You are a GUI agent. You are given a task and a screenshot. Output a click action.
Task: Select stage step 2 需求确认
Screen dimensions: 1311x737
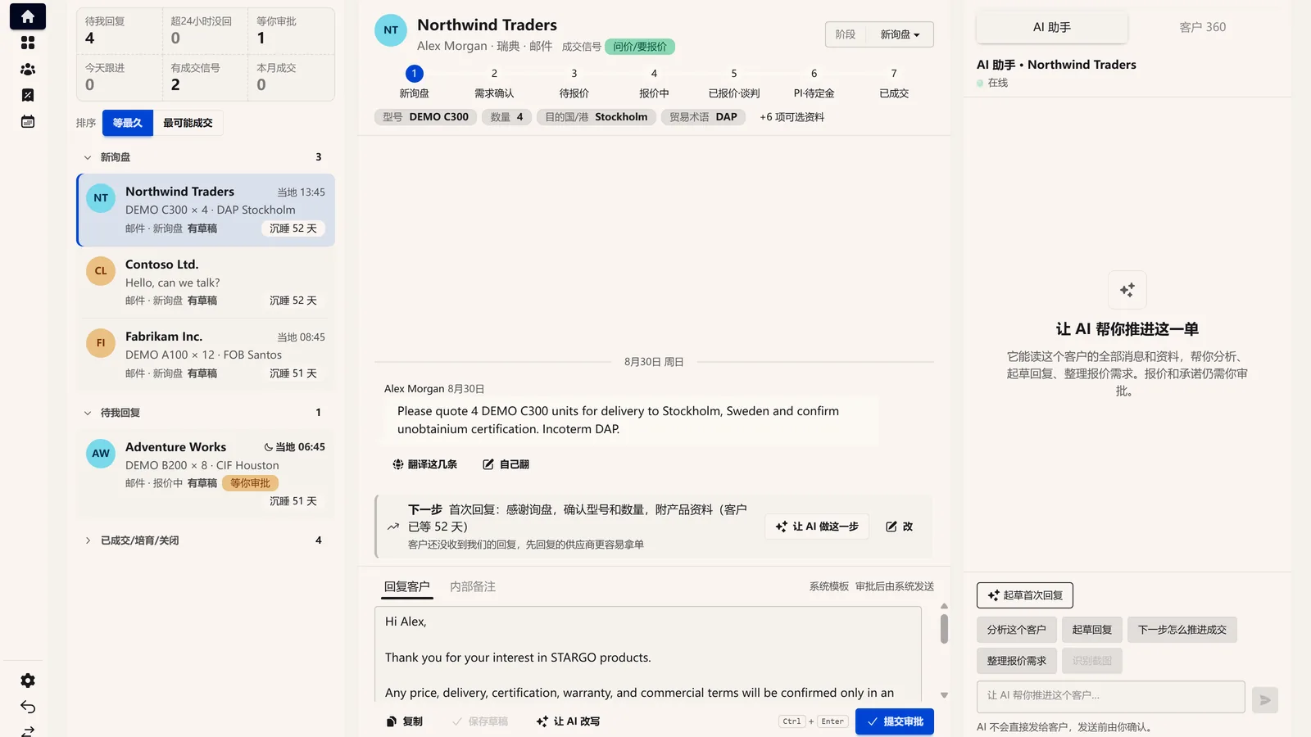[494, 83]
